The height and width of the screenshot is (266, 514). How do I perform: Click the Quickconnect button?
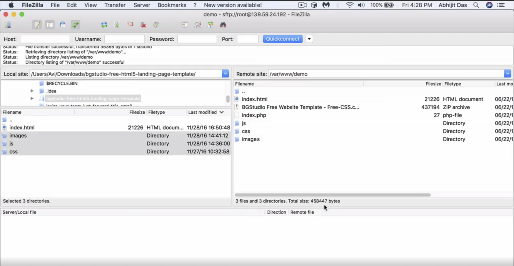click(282, 39)
